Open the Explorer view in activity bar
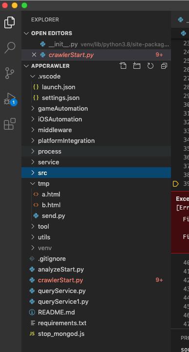Image resolution: width=189 pixels, height=352 pixels. coord(10,22)
